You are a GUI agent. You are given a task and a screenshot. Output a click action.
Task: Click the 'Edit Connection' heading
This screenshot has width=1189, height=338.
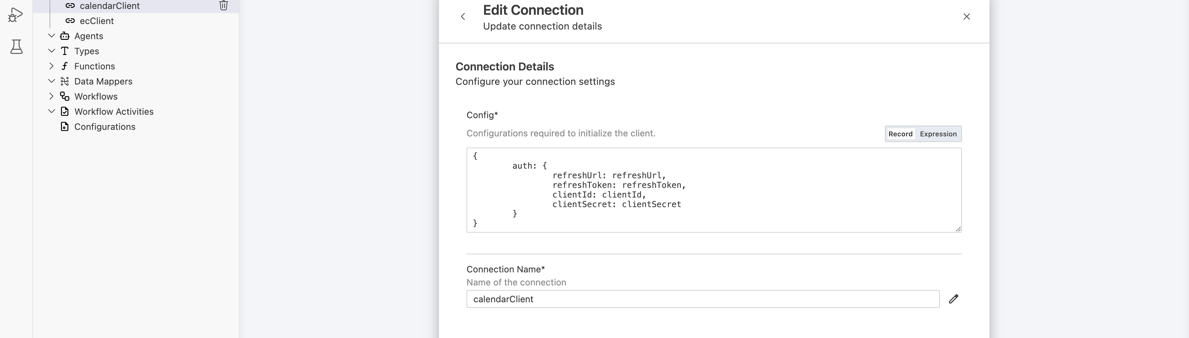click(533, 10)
